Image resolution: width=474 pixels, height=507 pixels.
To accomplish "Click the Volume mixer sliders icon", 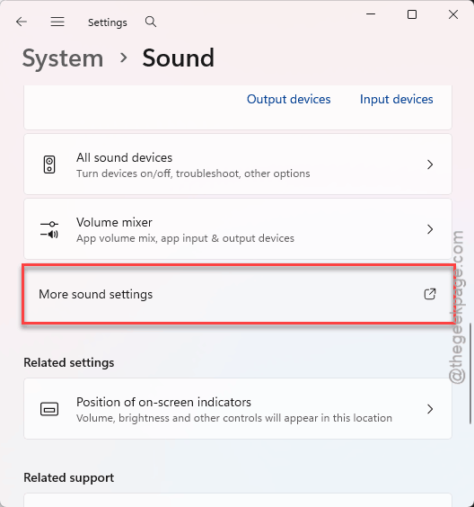I will point(49,229).
